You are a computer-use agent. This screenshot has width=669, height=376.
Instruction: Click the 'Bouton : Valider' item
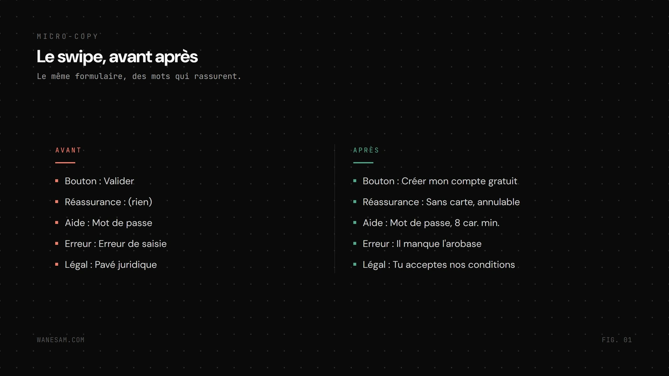100,181
